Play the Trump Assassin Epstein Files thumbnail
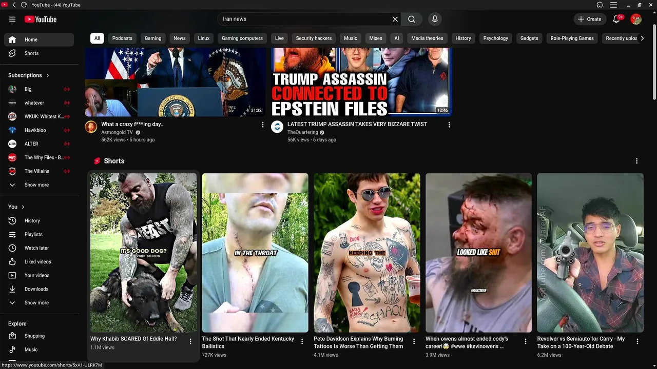The image size is (657, 369). pyautogui.click(x=361, y=82)
